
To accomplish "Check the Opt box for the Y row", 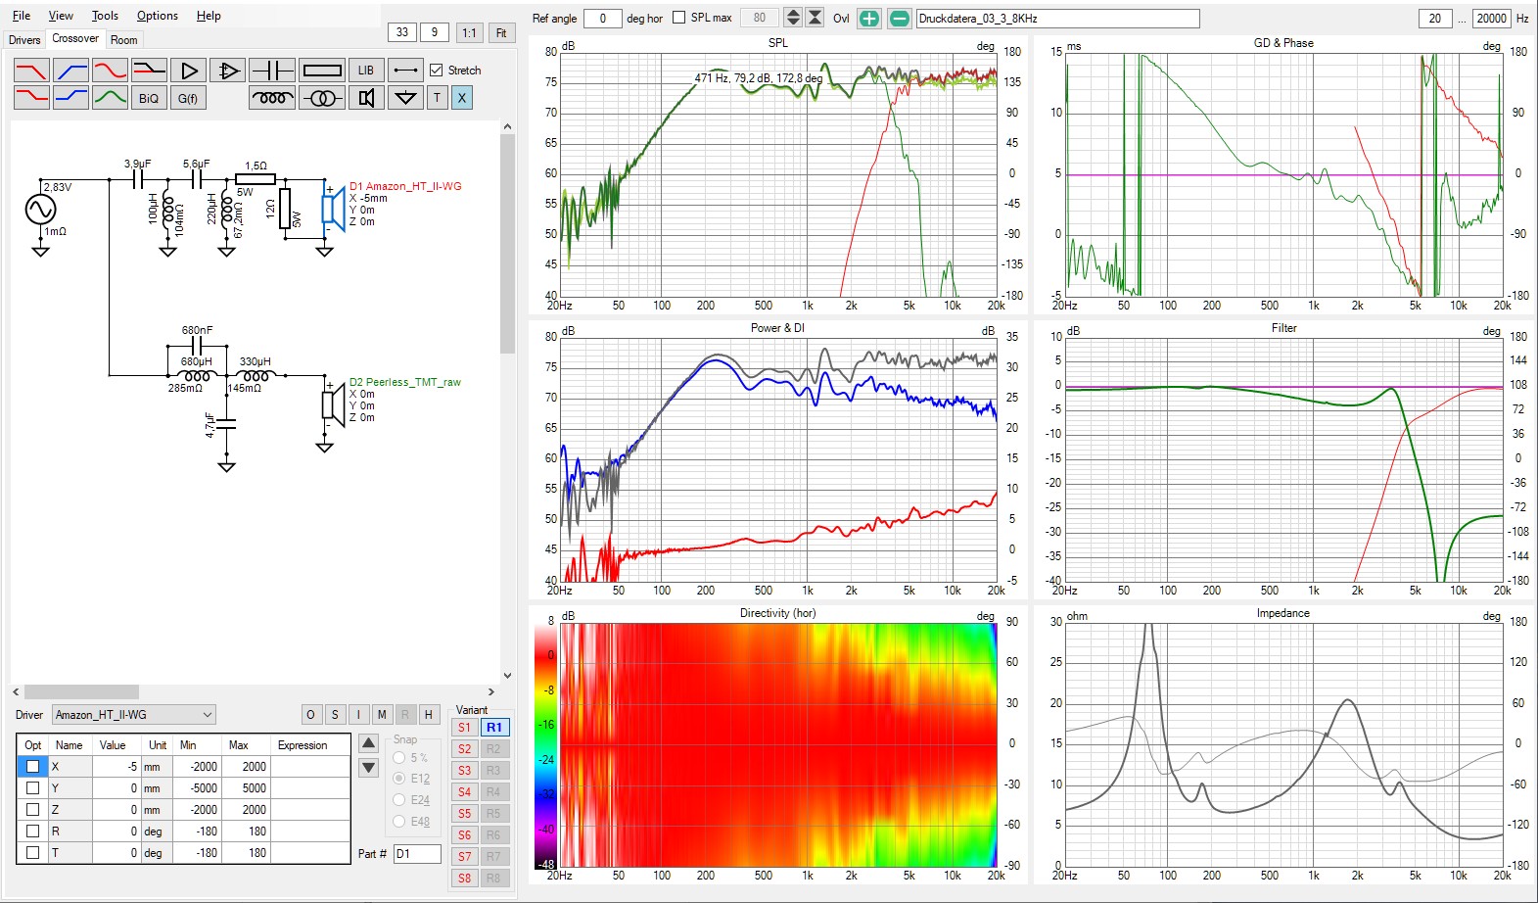I will click(32, 788).
